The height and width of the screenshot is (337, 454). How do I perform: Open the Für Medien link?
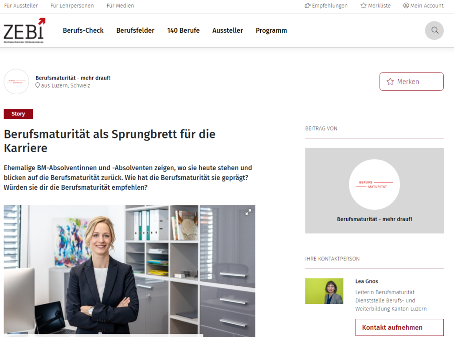click(120, 5)
